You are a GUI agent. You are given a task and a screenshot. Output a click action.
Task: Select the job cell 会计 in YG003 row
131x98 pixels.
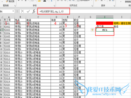(x=79, y=30)
